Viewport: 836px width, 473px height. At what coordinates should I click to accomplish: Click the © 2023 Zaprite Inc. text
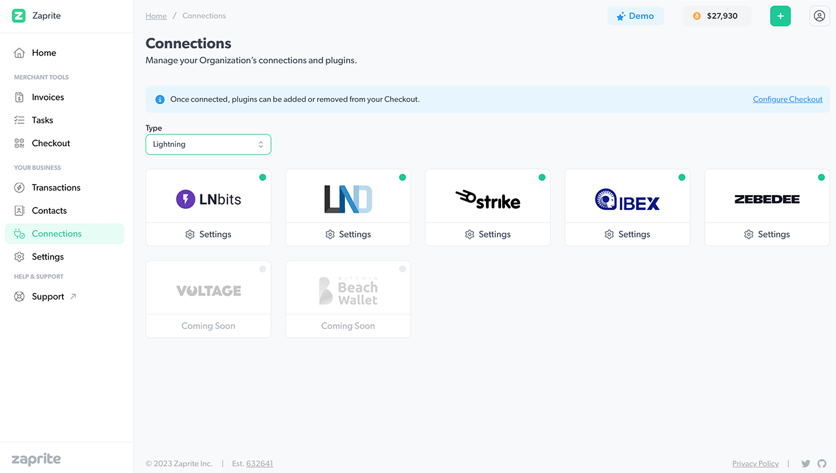(x=179, y=464)
